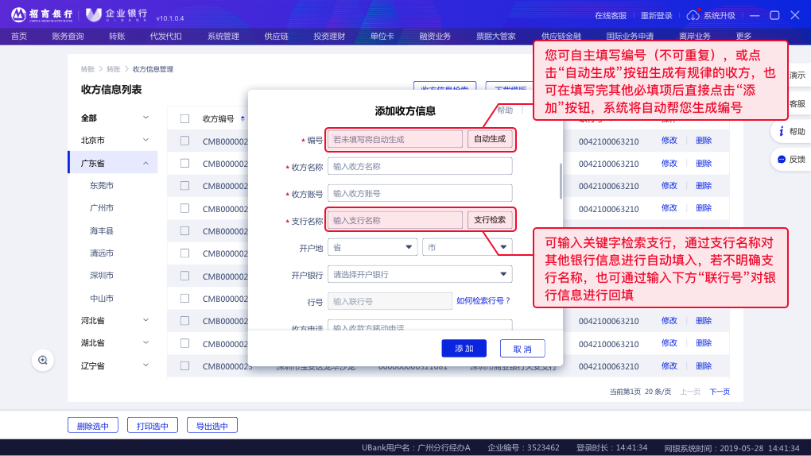Click the dialog's vertical scrollbar
Screen dimensions: 811x456
point(561,182)
